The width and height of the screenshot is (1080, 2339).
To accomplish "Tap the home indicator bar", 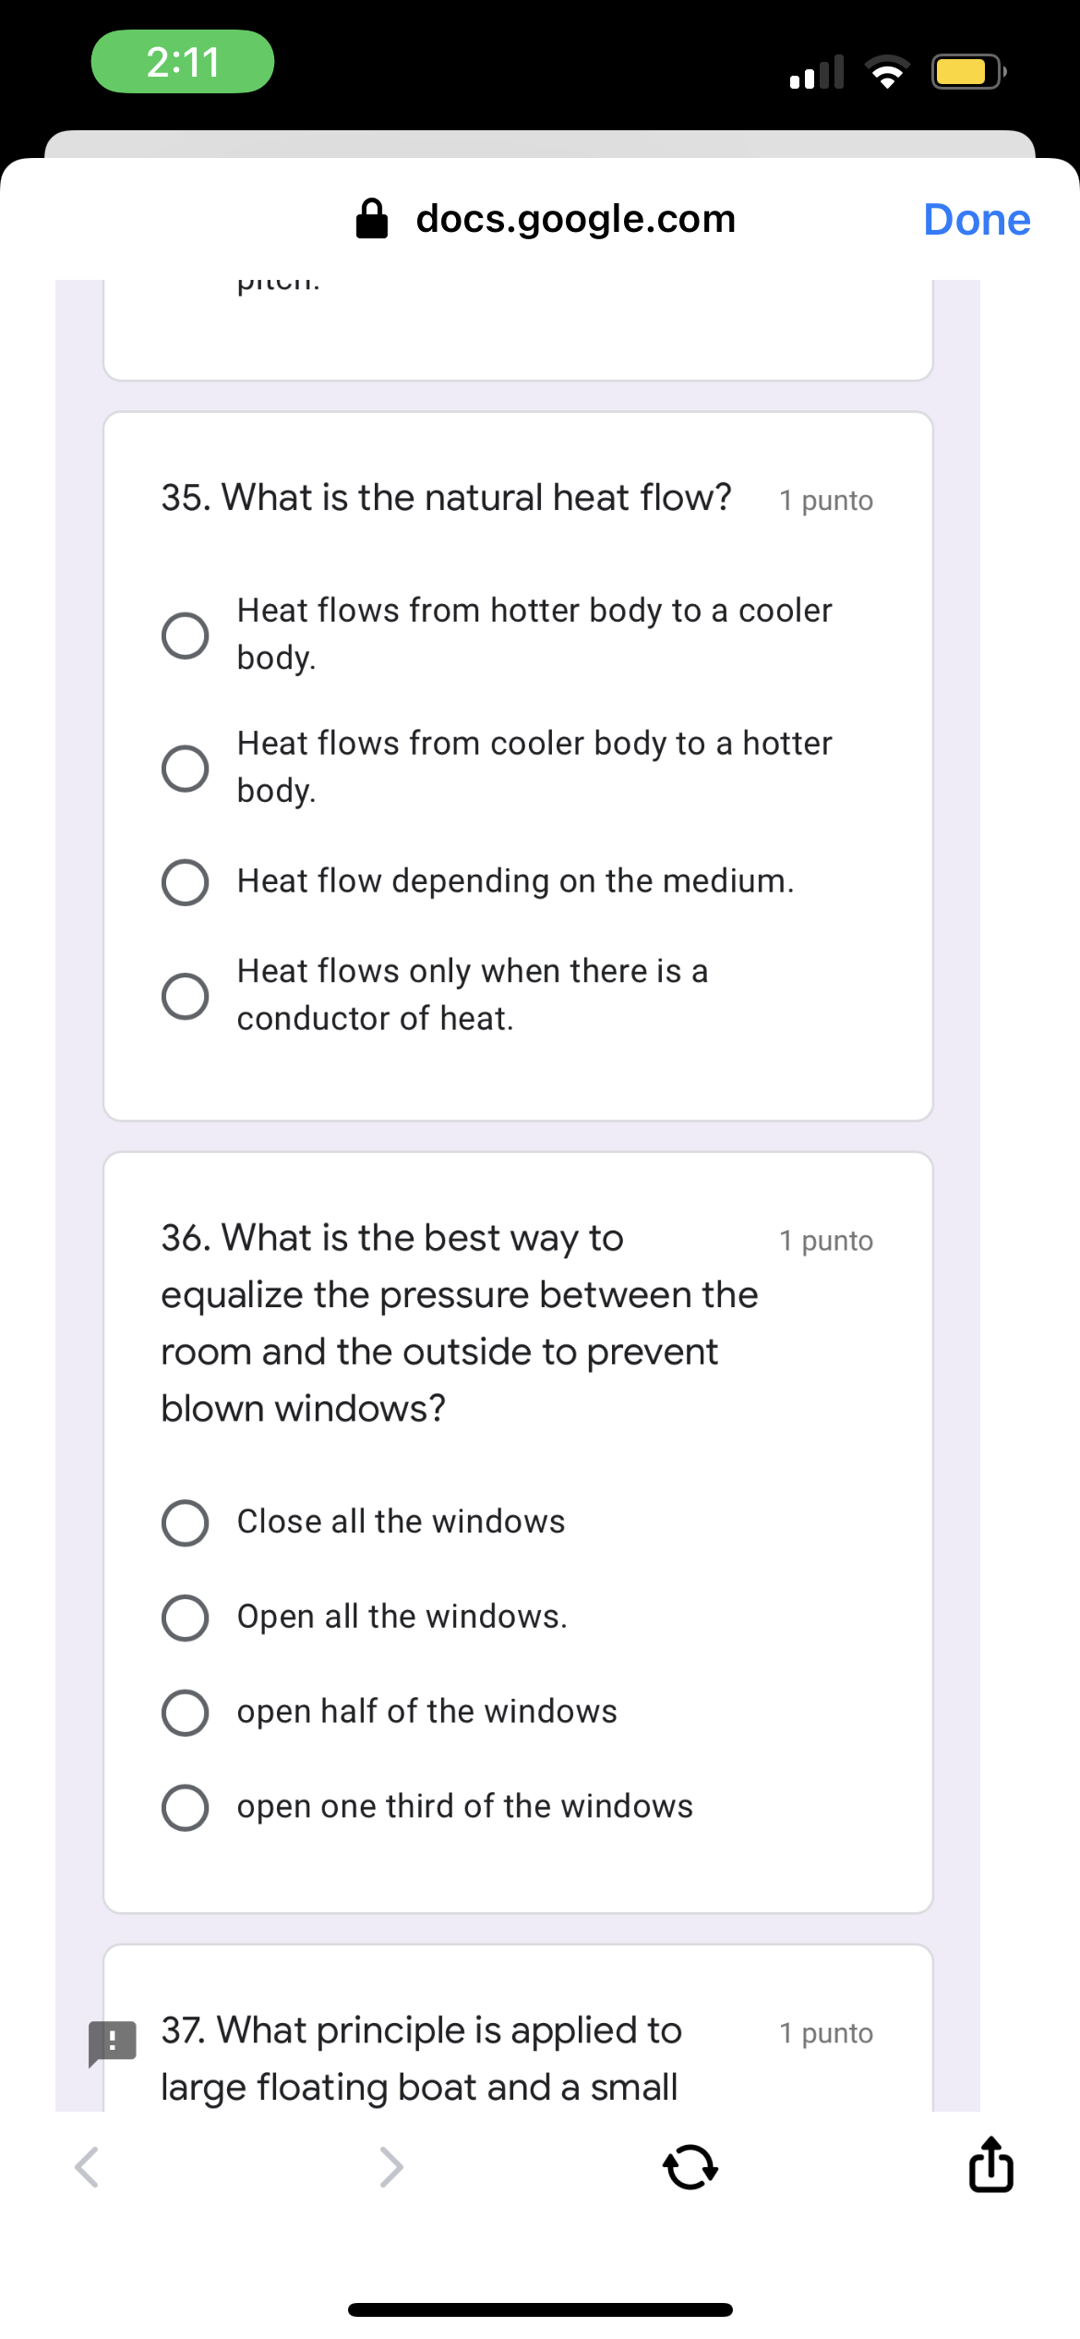I will pos(540,2309).
